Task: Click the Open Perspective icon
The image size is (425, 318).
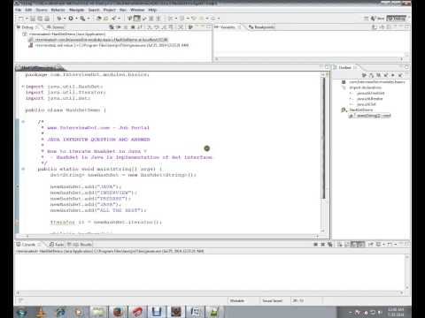Action: coord(366,19)
